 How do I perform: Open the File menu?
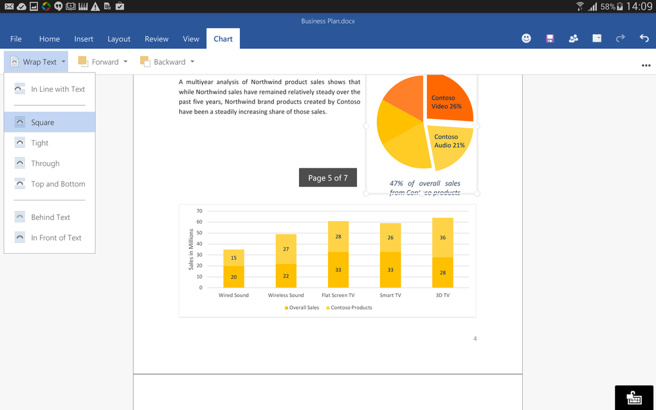15,39
